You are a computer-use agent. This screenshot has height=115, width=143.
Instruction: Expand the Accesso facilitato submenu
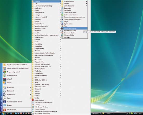coord(74,1)
